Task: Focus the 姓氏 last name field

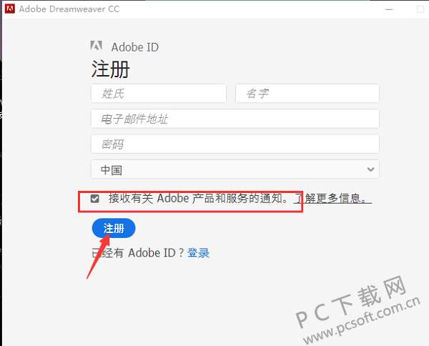Action: [x=159, y=94]
